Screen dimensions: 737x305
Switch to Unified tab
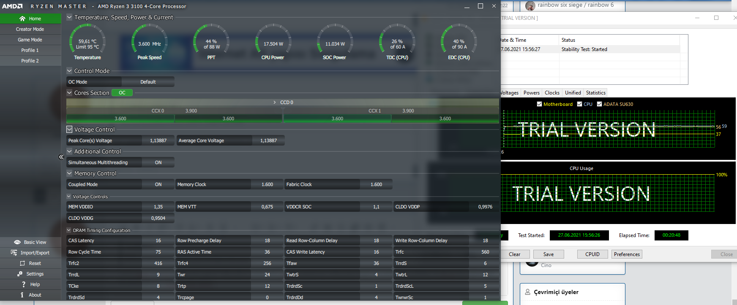tap(573, 93)
